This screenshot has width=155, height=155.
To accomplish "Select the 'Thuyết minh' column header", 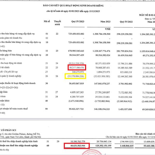I will [57, 23].
